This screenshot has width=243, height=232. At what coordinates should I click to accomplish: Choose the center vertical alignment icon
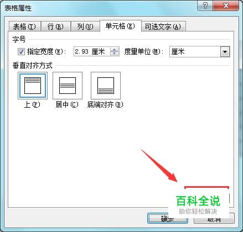68,86
